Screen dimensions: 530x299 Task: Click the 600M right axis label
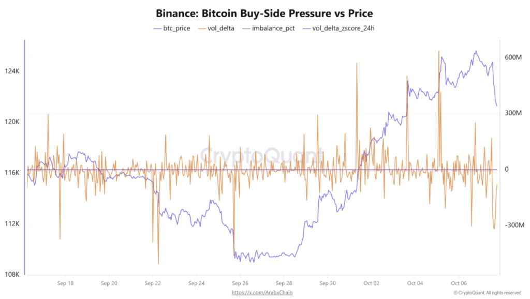click(514, 57)
